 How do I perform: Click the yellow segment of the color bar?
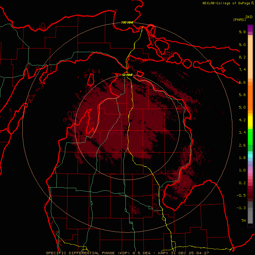[250, 121]
